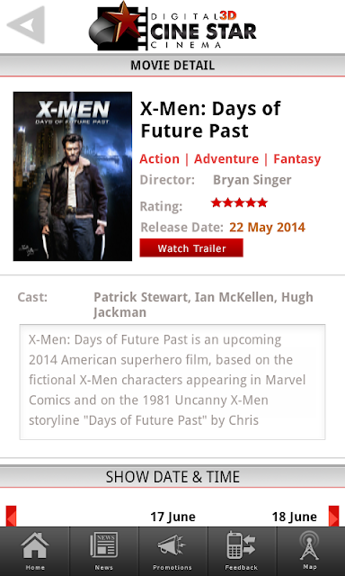Click the Watch Trailer button
This screenshot has width=345, height=576.
coord(191,248)
